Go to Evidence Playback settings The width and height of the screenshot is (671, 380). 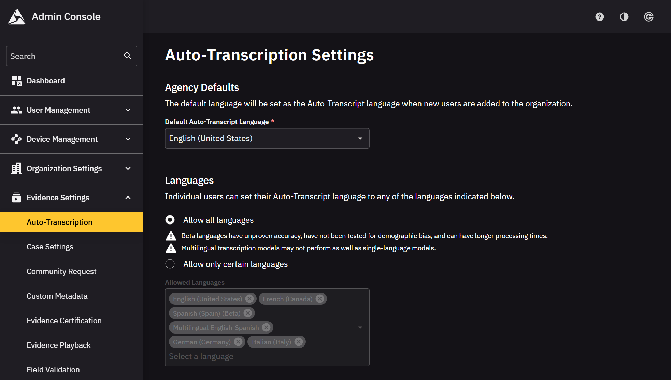click(59, 345)
